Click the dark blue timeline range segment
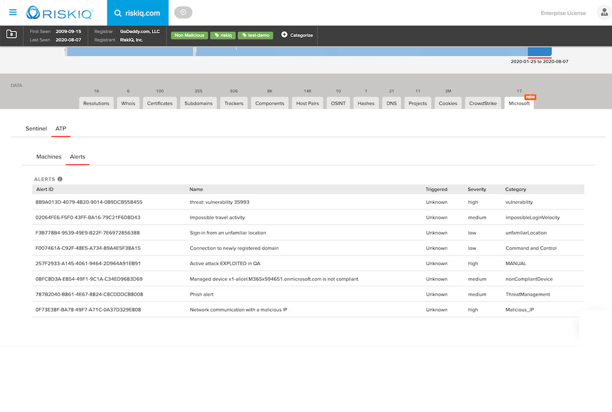 pyautogui.click(x=539, y=51)
